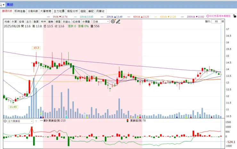Screen dimensions: 237x149
Task: Toggle the 趨勢 overlay button
Action: pyautogui.click(x=51, y=22)
